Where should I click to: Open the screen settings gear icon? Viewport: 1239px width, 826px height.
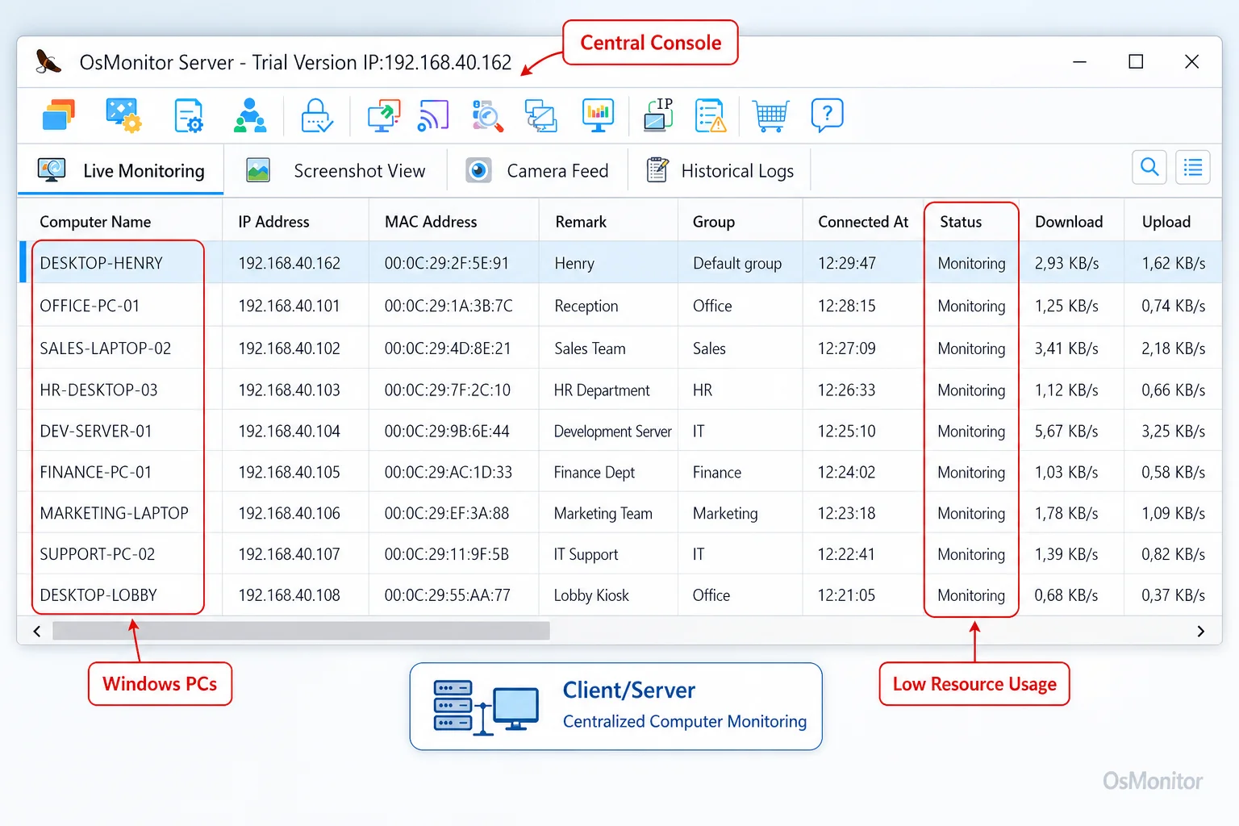123,115
